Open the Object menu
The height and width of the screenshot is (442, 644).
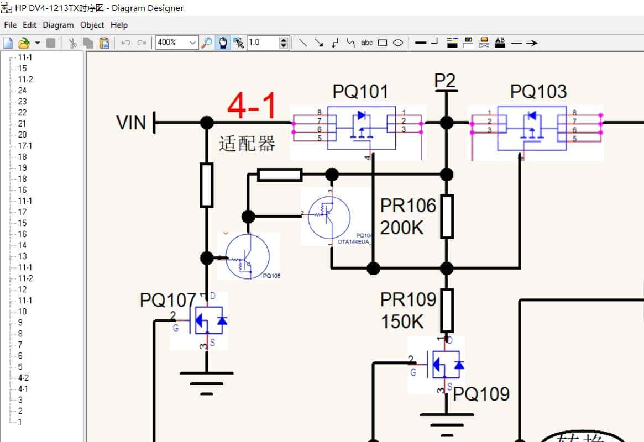click(92, 25)
